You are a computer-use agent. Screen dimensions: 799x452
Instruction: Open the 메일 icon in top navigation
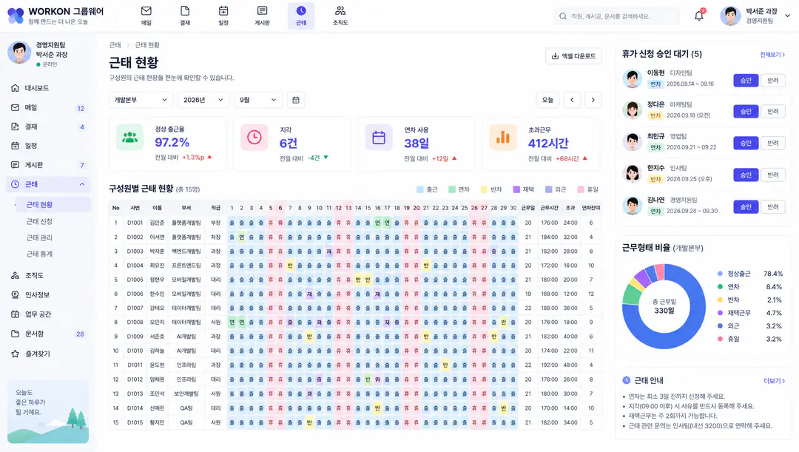tap(146, 16)
